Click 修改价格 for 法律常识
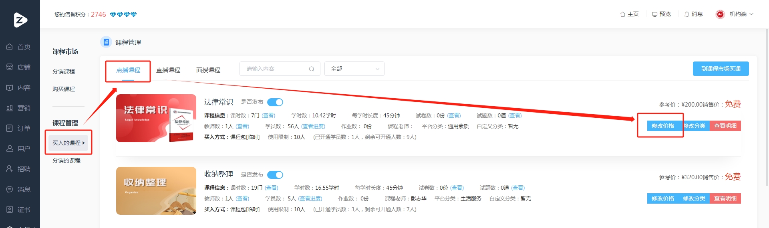The width and height of the screenshot is (769, 228). [x=663, y=126]
